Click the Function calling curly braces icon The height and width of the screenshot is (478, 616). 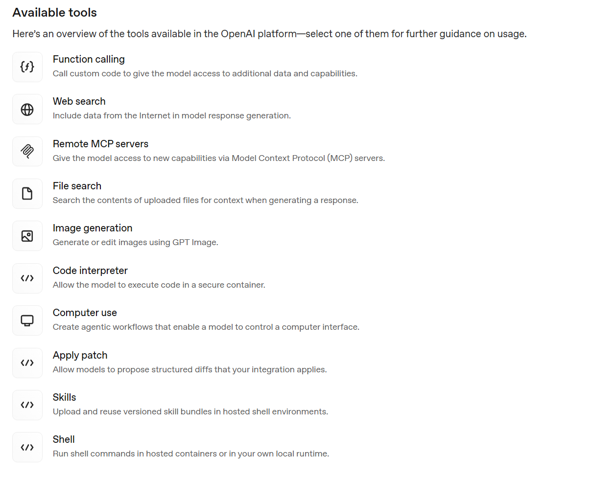27,67
